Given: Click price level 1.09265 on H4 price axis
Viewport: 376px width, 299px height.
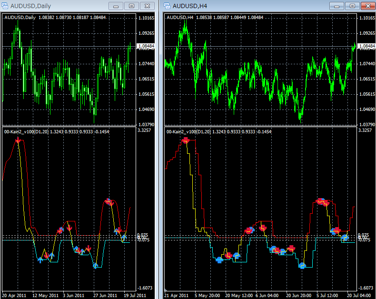Looking at the screenshot, I should point(367,33).
